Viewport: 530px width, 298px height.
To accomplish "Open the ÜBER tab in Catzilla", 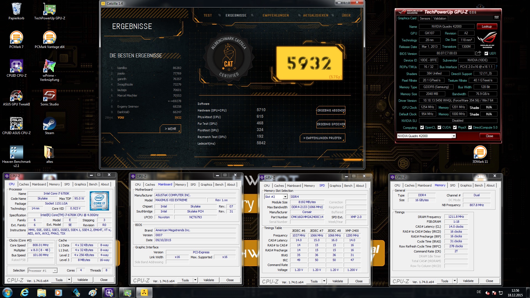I will pyautogui.click(x=346, y=15).
